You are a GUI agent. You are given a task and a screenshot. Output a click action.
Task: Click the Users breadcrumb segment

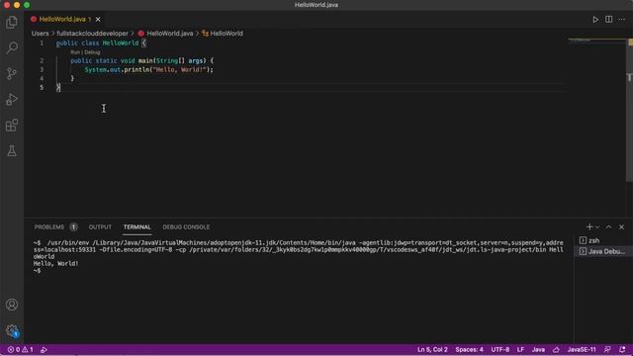click(40, 34)
